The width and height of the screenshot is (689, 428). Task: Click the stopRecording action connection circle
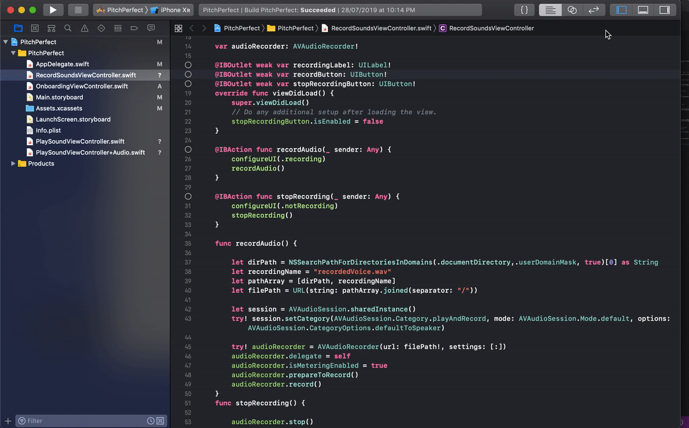click(x=188, y=196)
